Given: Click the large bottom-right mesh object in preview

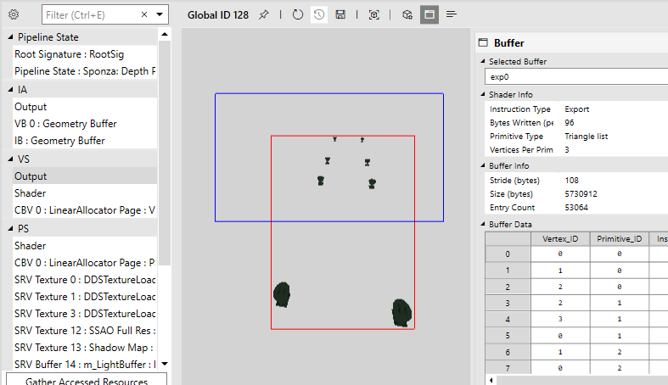Looking at the screenshot, I should coord(401,313).
